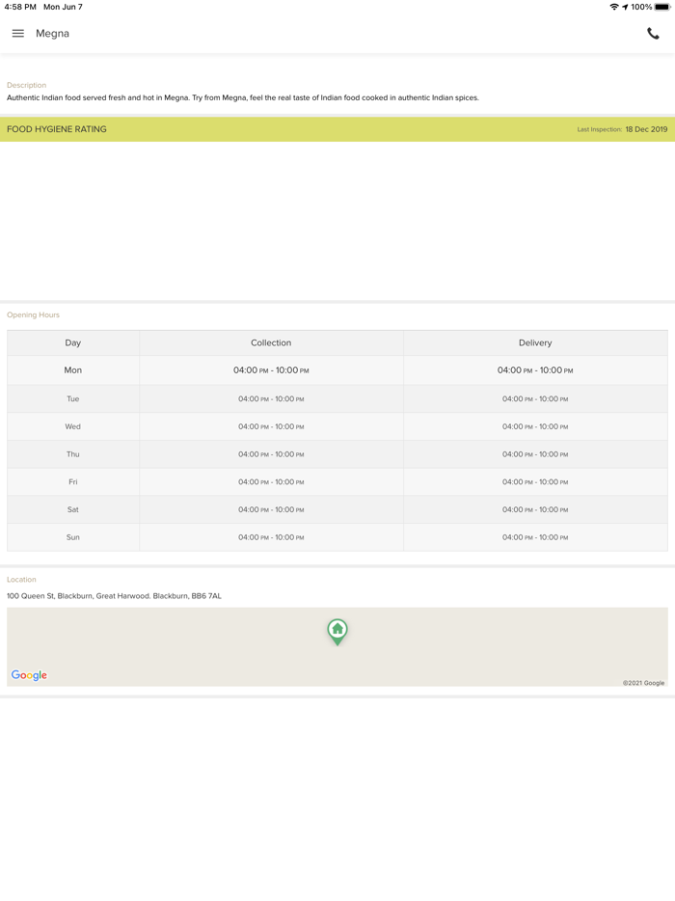Select the Mon row day cell
The height and width of the screenshot is (901, 675).
point(73,370)
